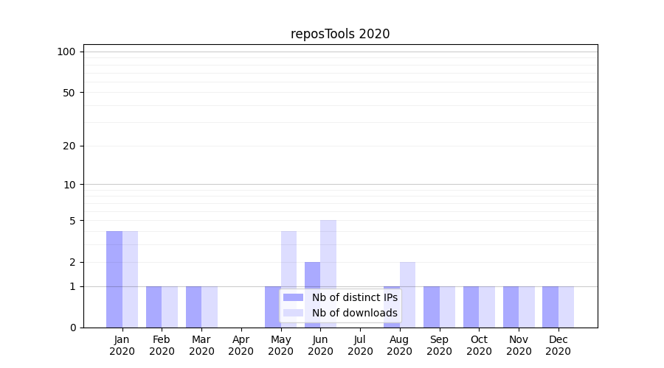Click the Nb of downloads legend swatch
Image resolution: width=664 pixels, height=368 pixels.
[293, 313]
